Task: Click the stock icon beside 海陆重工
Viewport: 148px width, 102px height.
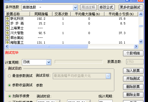Action: click(x=8, y=42)
